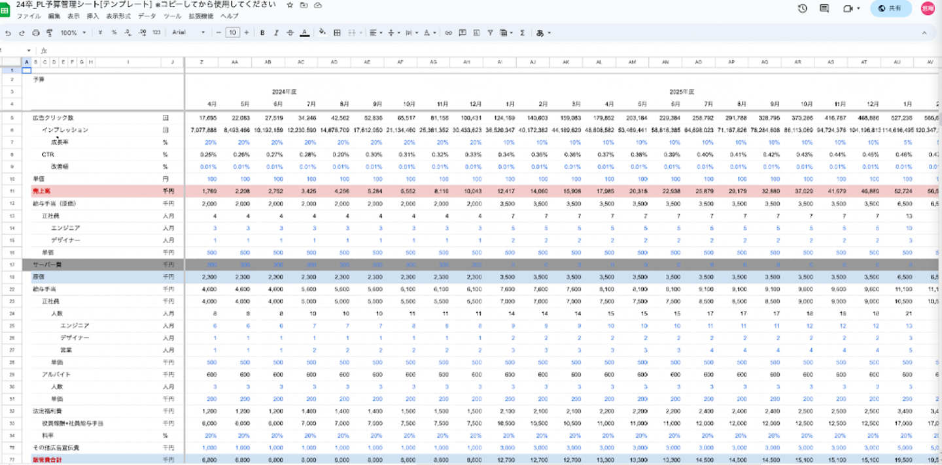The width and height of the screenshot is (942, 465).
Task: Open the データ menu
Action: pyautogui.click(x=147, y=16)
